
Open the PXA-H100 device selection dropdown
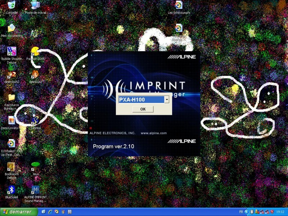tap(166, 99)
